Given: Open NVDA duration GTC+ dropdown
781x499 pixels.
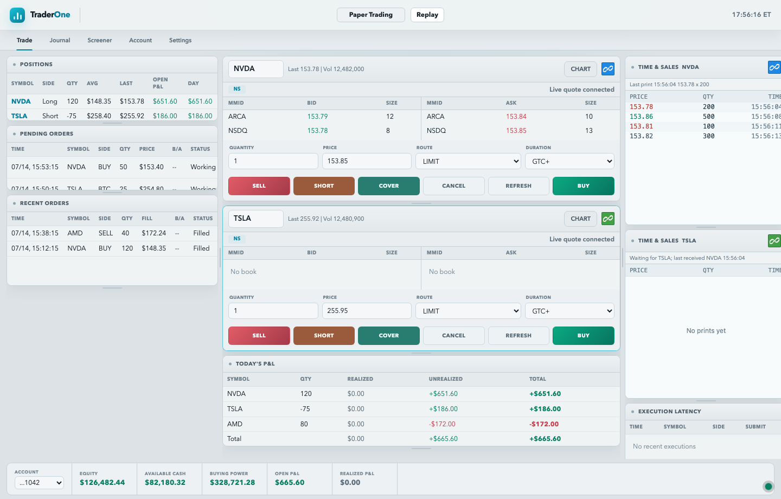Looking at the screenshot, I should 569,161.
